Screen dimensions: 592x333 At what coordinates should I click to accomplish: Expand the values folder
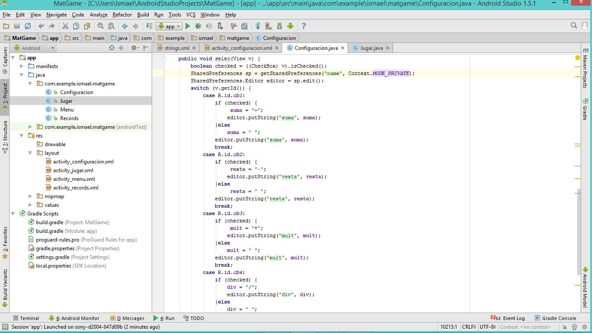pyautogui.click(x=30, y=205)
